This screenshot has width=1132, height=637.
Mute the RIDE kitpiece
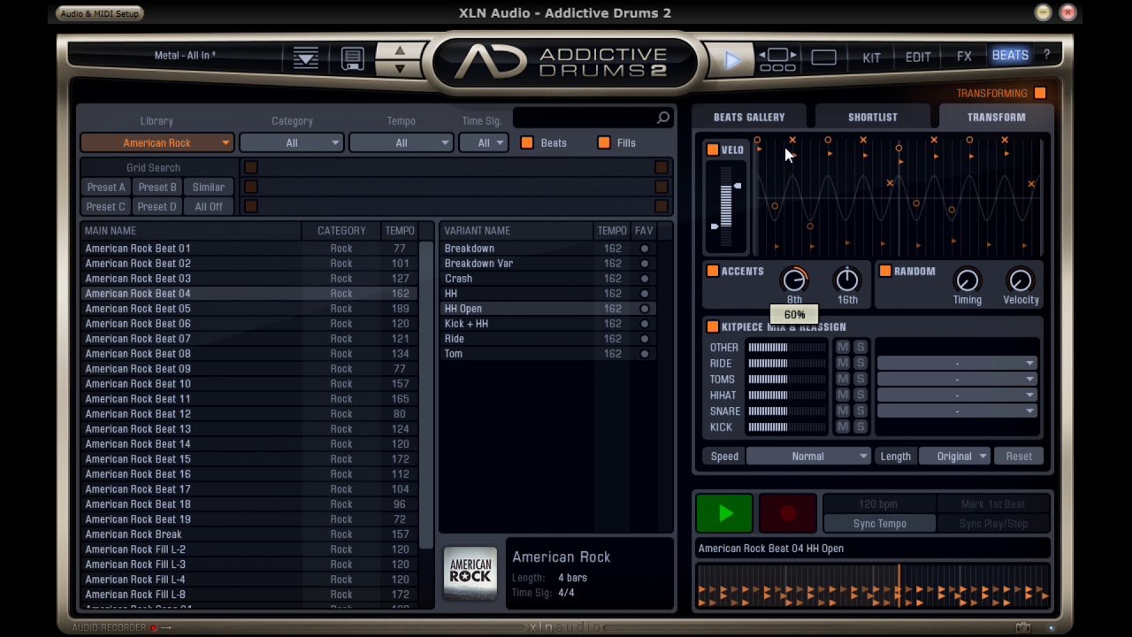(843, 364)
